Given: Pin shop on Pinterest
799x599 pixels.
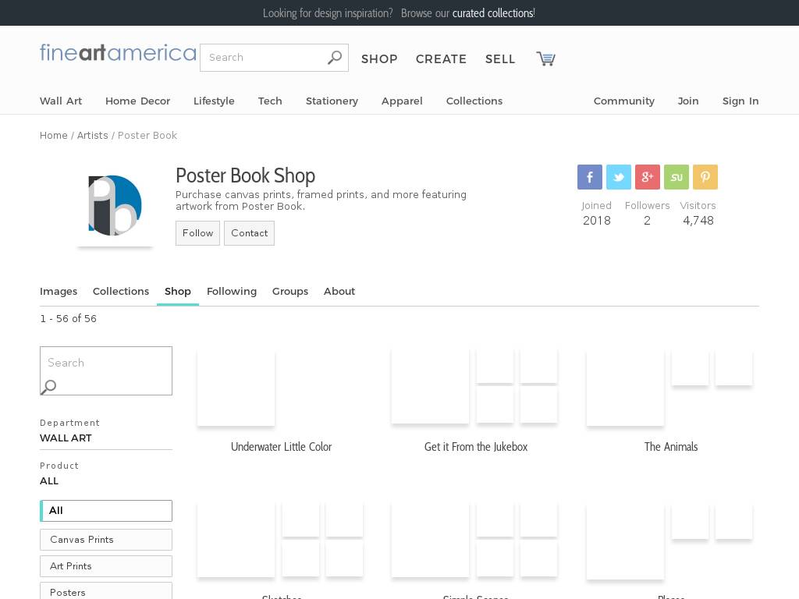Looking at the screenshot, I should pos(705,177).
